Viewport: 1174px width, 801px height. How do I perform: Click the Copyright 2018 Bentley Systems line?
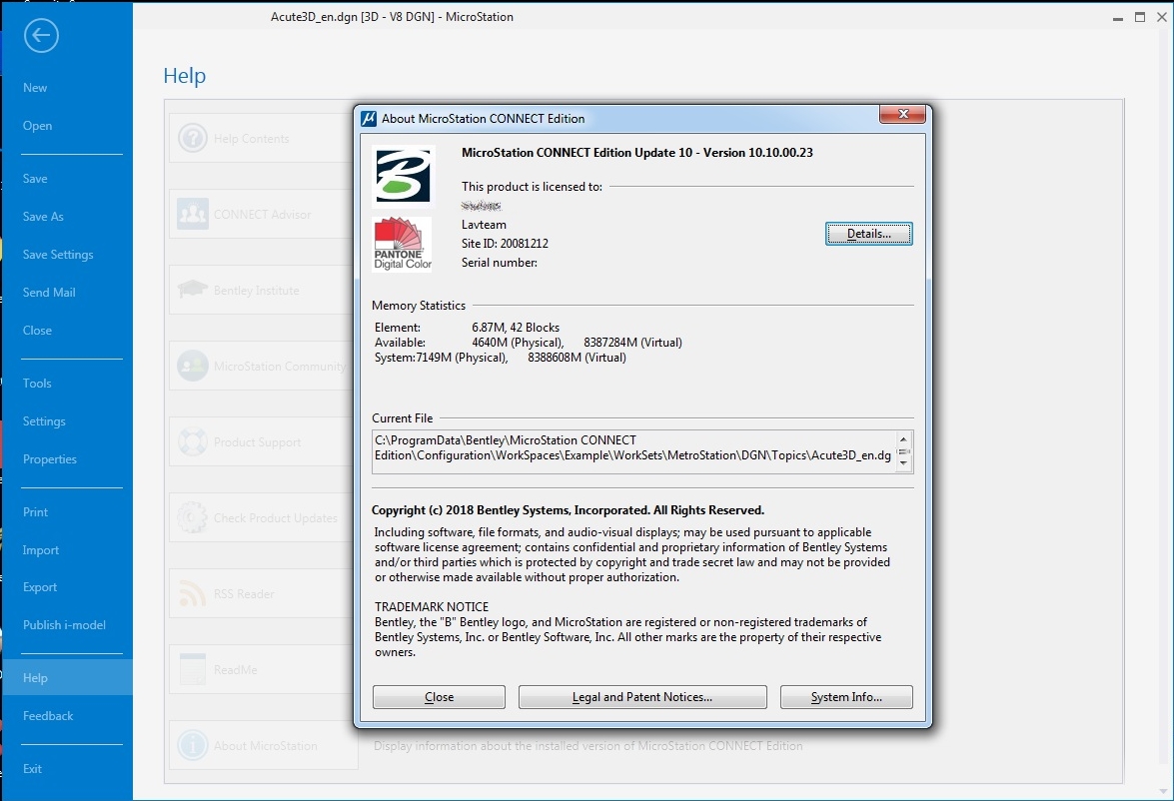[x=568, y=509]
